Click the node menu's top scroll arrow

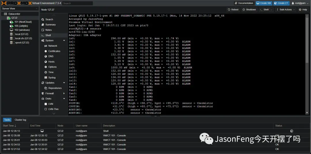point(54,15)
